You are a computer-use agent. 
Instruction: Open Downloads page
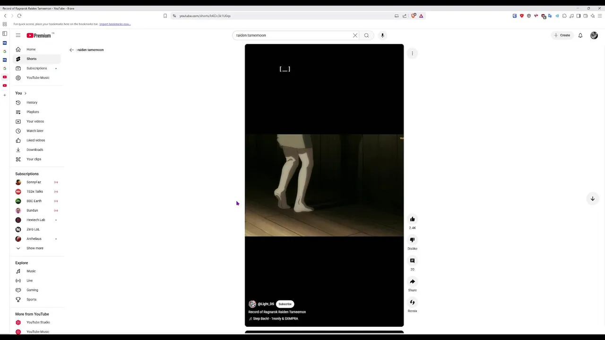click(37, 150)
